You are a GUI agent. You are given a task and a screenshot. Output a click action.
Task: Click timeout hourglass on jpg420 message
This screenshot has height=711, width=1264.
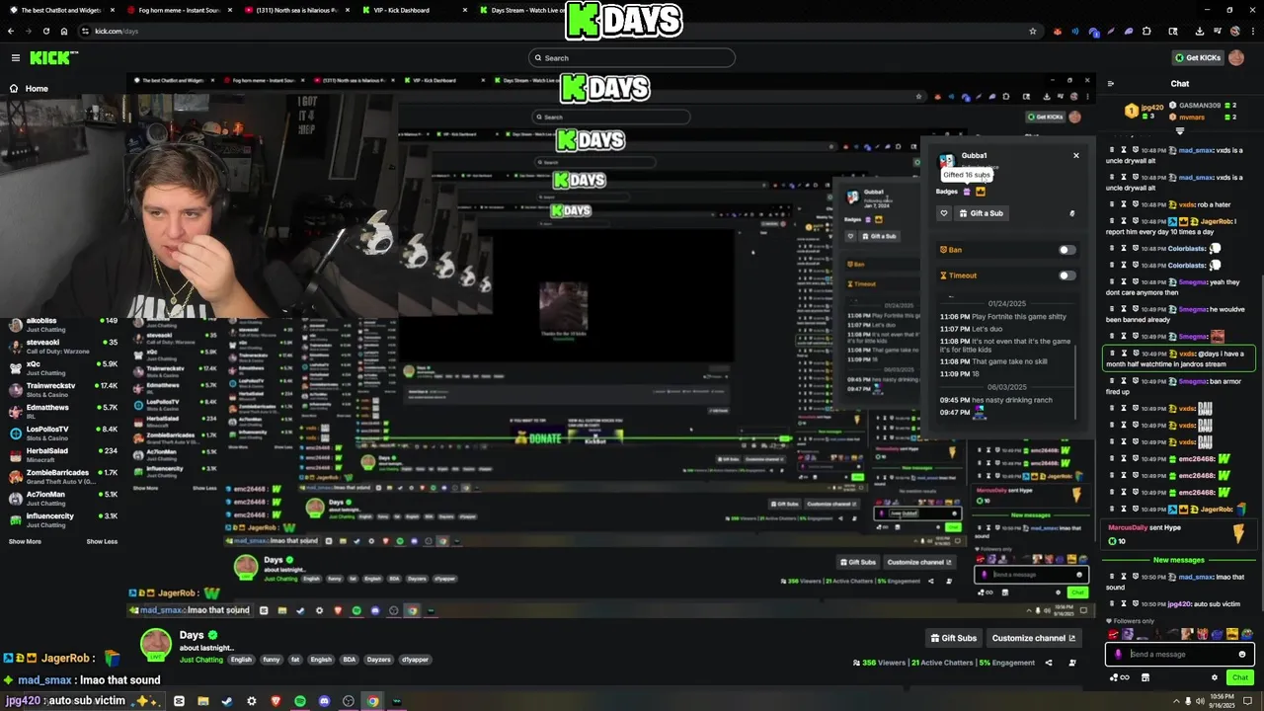click(1124, 603)
